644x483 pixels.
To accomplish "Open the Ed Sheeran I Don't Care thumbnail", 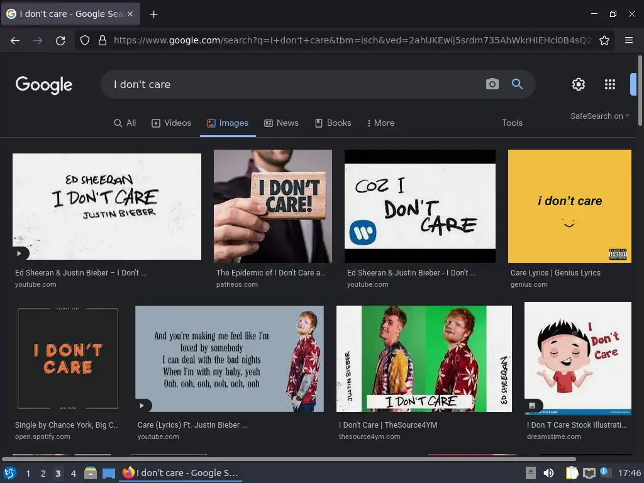I will (x=107, y=206).
